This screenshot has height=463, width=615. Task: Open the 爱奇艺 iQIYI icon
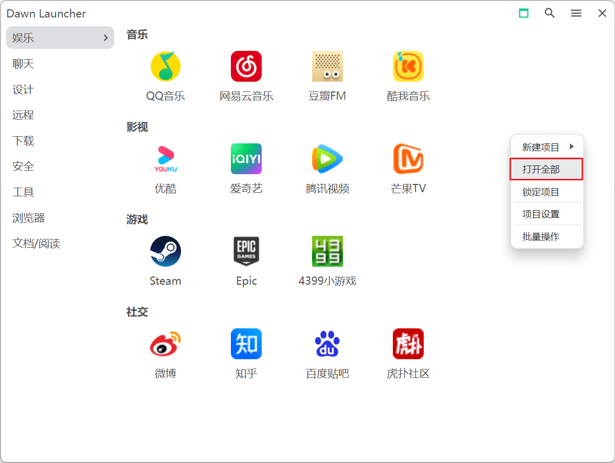(x=246, y=159)
